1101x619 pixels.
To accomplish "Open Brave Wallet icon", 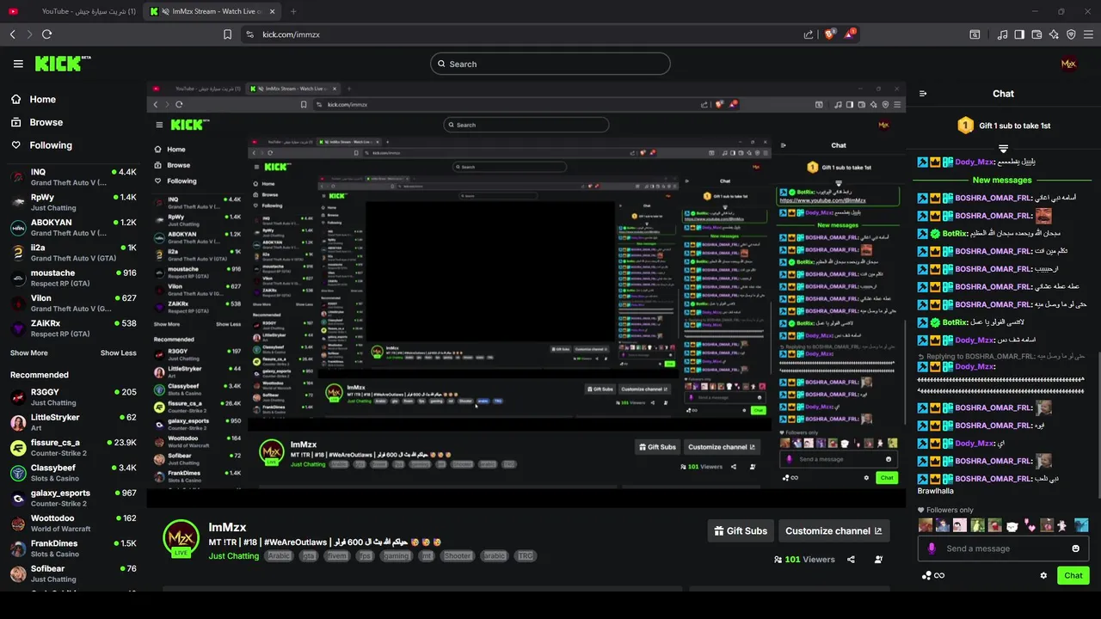I will coord(1036,34).
